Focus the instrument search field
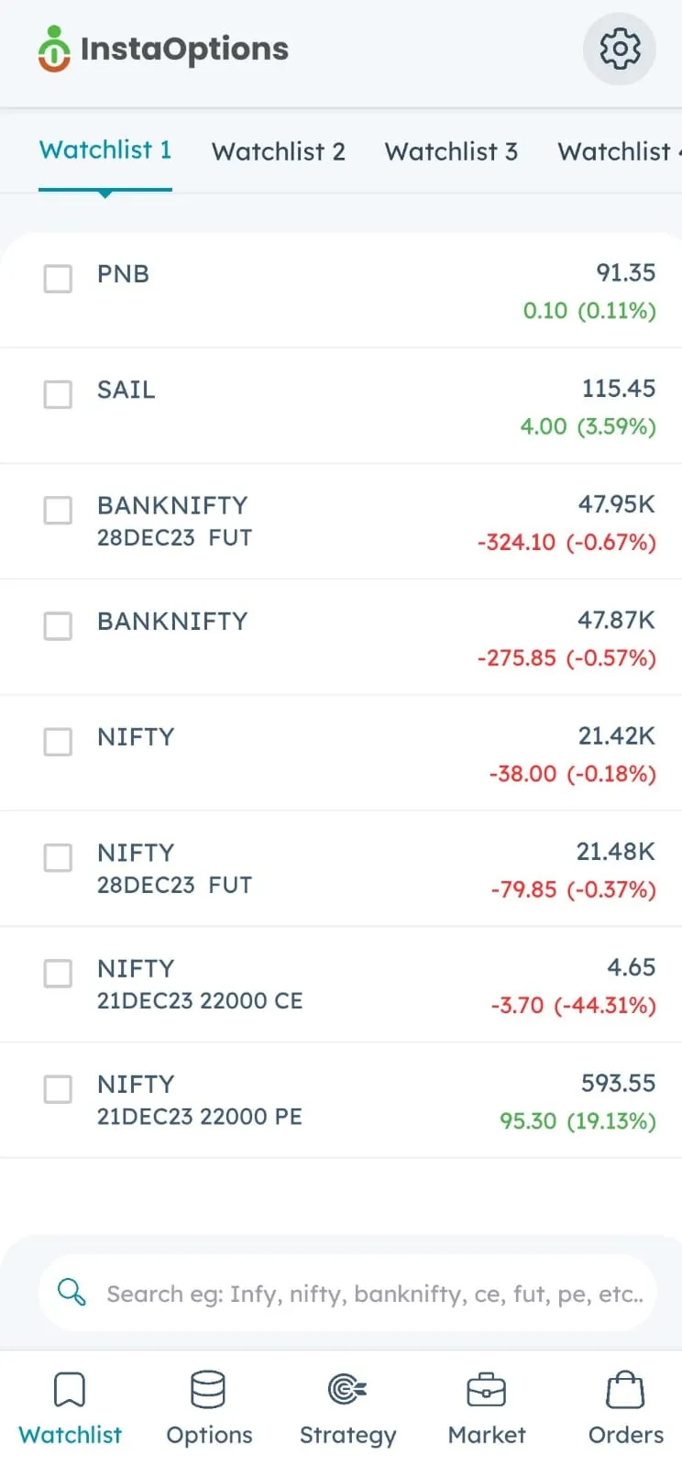The width and height of the screenshot is (682, 1466). [x=347, y=1293]
